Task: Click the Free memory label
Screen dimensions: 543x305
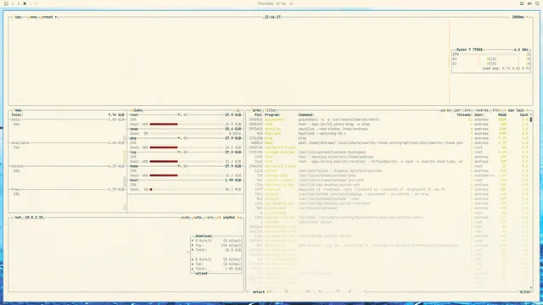Action: tap(16, 190)
